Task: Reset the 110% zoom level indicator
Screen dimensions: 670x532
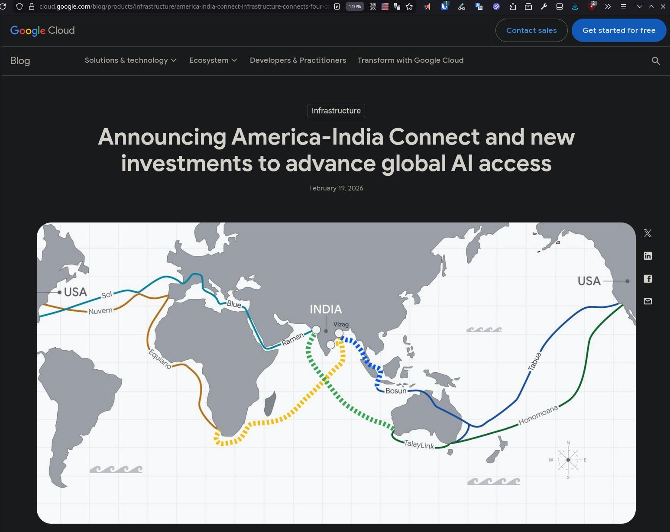Action: point(355,6)
